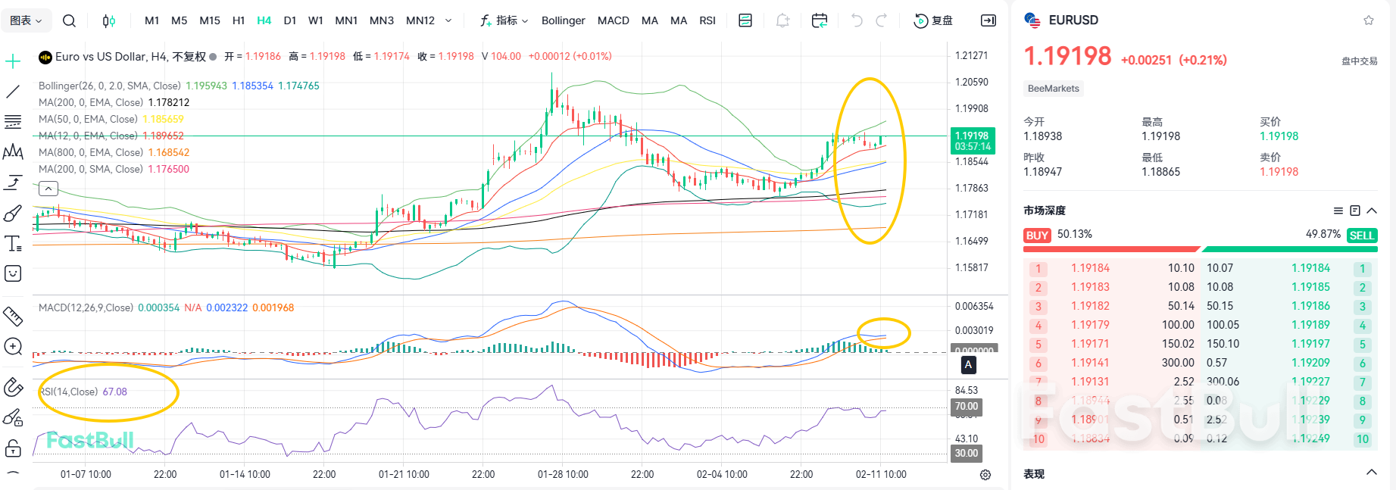The width and height of the screenshot is (1396, 490).
Task: Select the brush drawing tool
Action: 13,214
